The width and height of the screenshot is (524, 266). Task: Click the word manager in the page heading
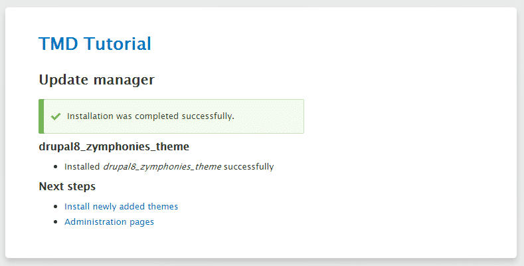coord(124,80)
